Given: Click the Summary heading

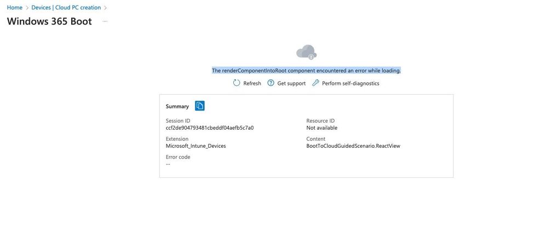Looking at the screenshot, I should (177, 106).
